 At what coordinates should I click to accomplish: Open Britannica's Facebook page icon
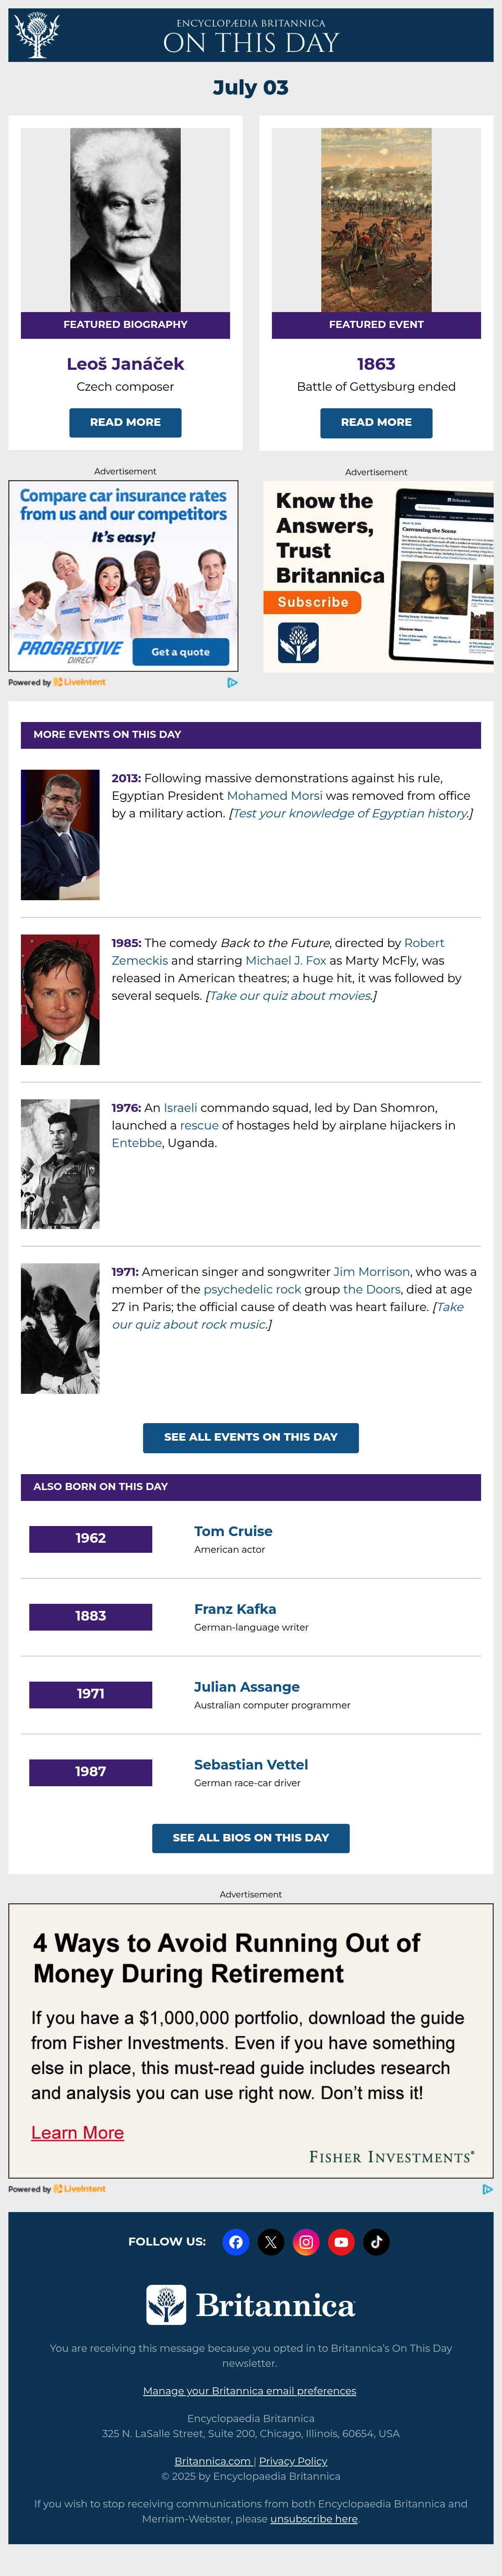236,2241
